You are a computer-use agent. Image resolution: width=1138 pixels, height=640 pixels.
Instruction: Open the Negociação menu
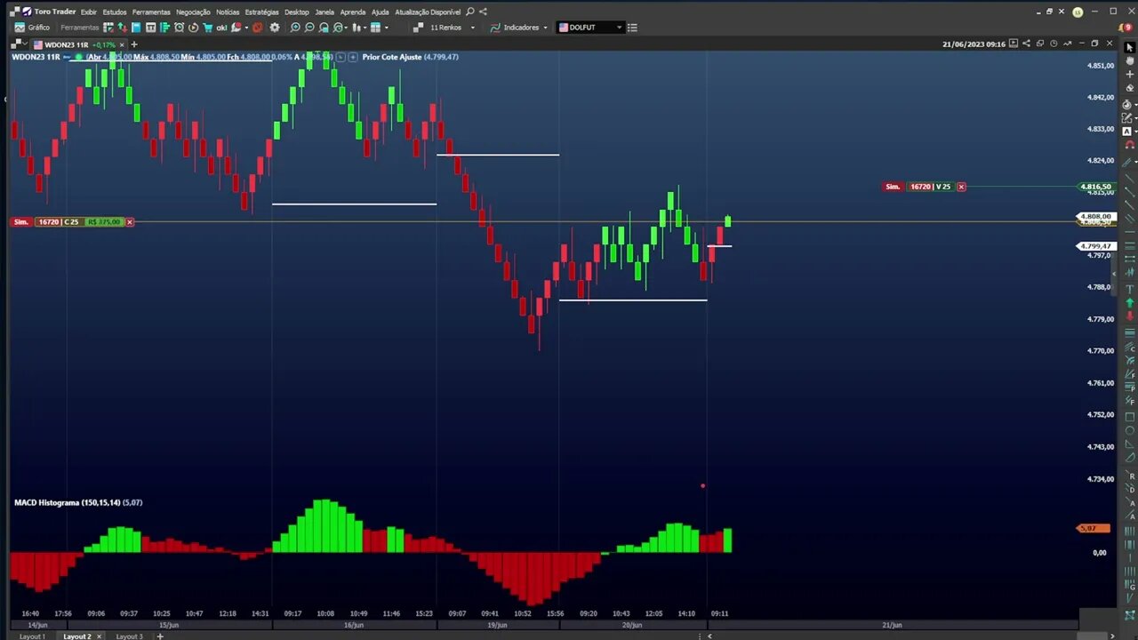193,12
